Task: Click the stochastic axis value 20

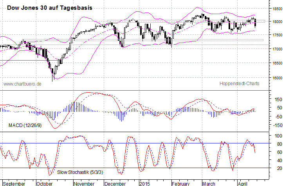Action: pyautogui.click(x=279, y=168)
